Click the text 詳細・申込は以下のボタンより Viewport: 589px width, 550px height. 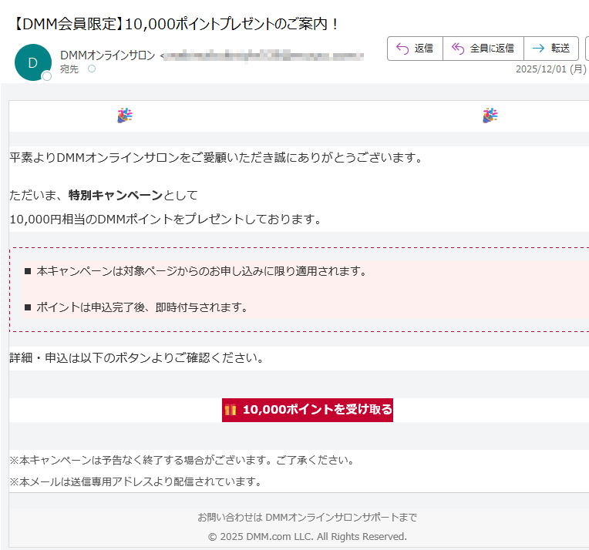[136, 357]
